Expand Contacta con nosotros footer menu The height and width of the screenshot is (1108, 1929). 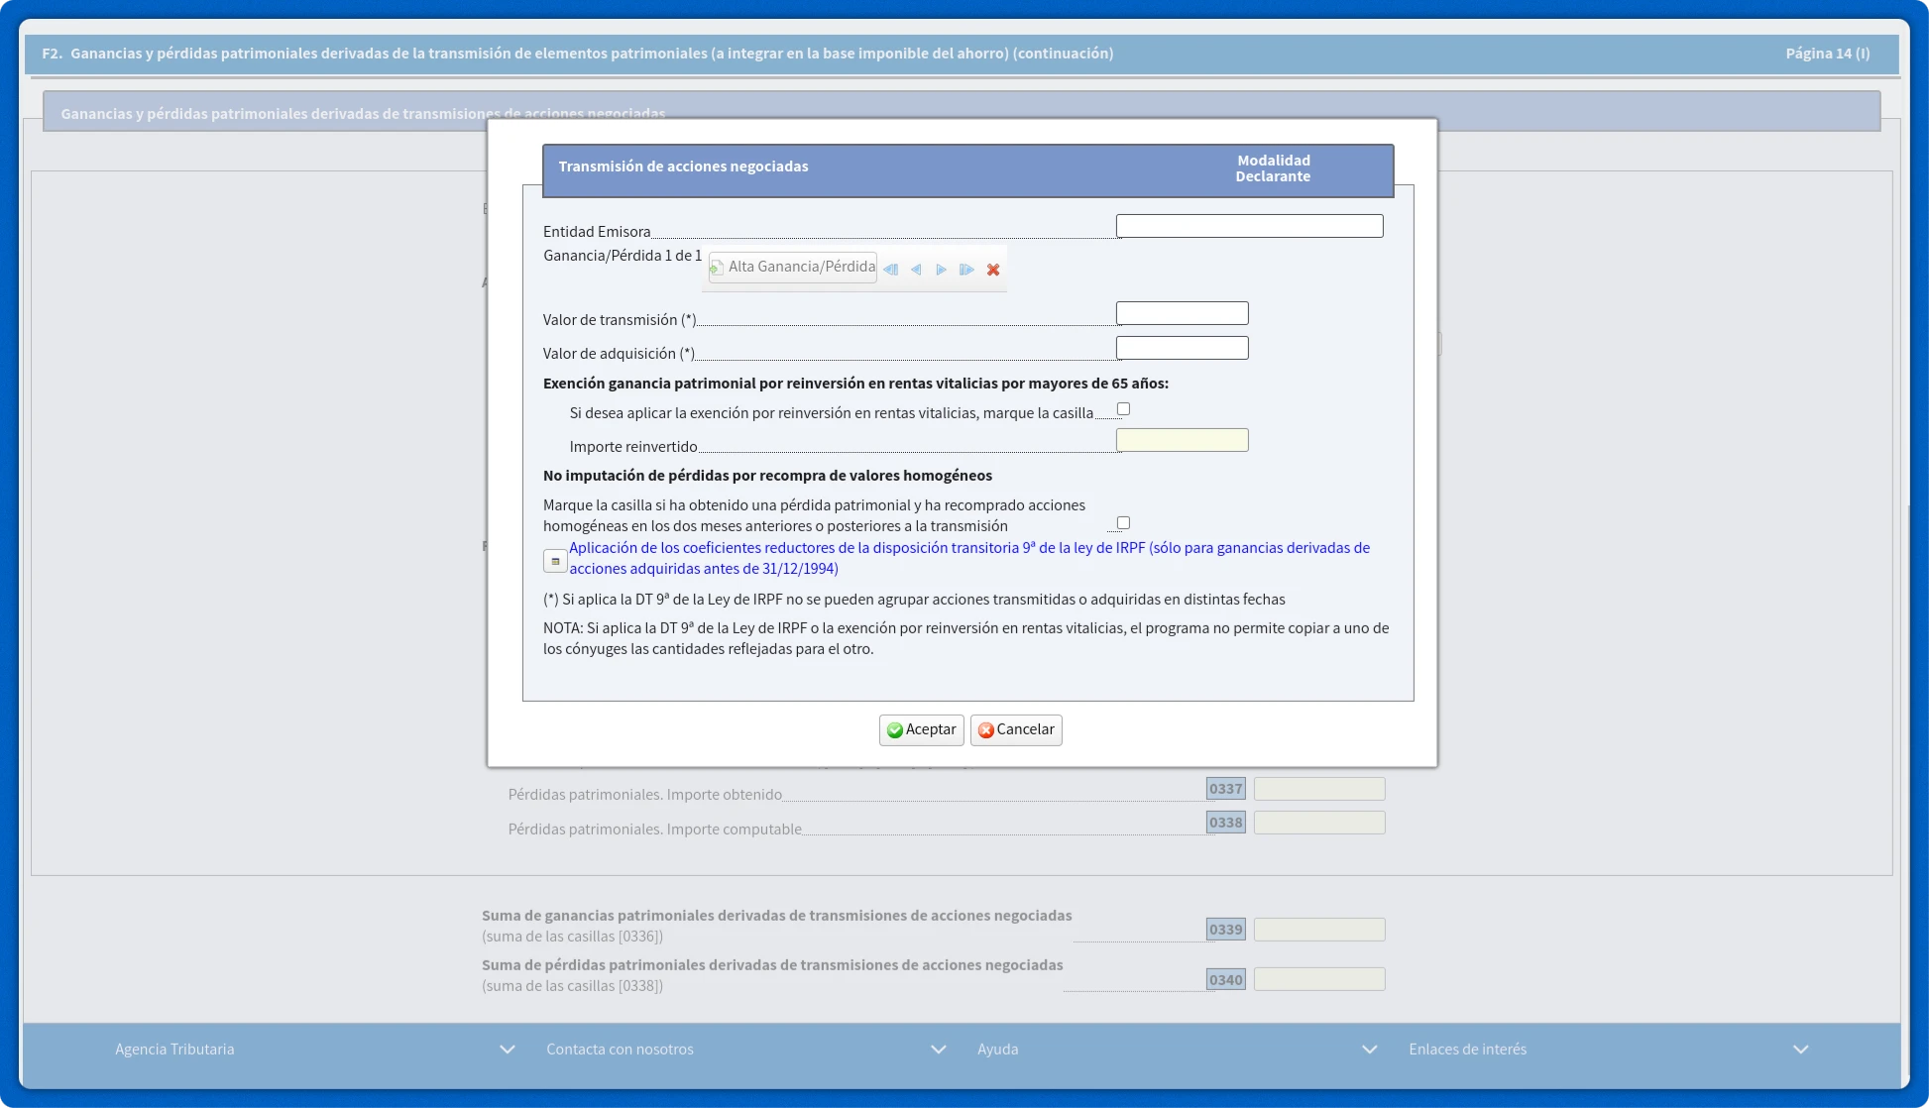coord(938,1050)
